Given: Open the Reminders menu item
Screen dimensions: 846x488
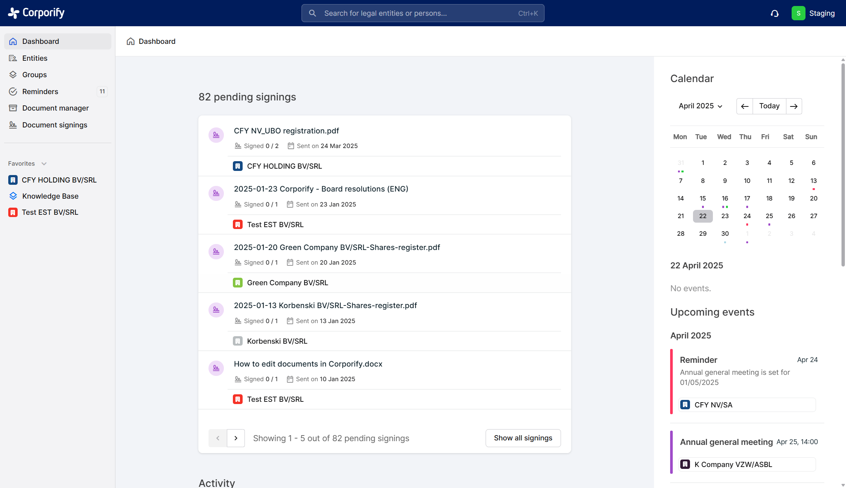Looking at the screenshot, I should pyautogui.click(x=40, y=91).
